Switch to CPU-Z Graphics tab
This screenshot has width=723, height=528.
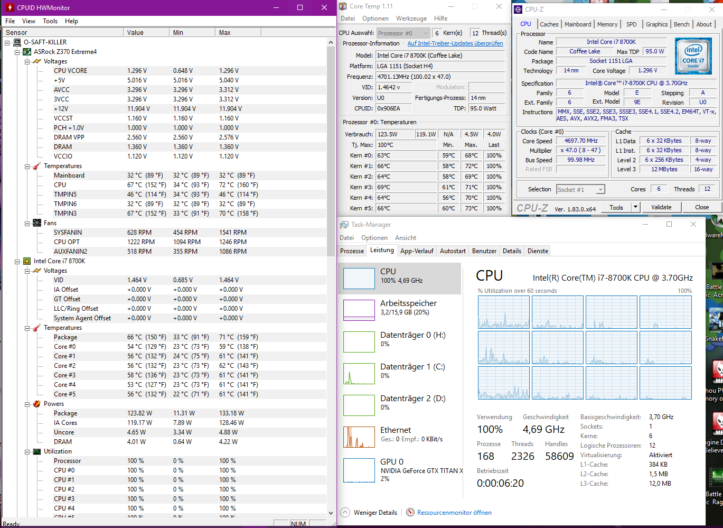656,24
